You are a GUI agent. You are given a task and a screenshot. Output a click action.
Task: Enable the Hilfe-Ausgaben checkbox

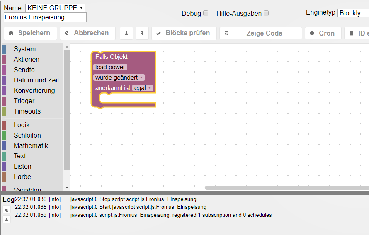point(266,13)
